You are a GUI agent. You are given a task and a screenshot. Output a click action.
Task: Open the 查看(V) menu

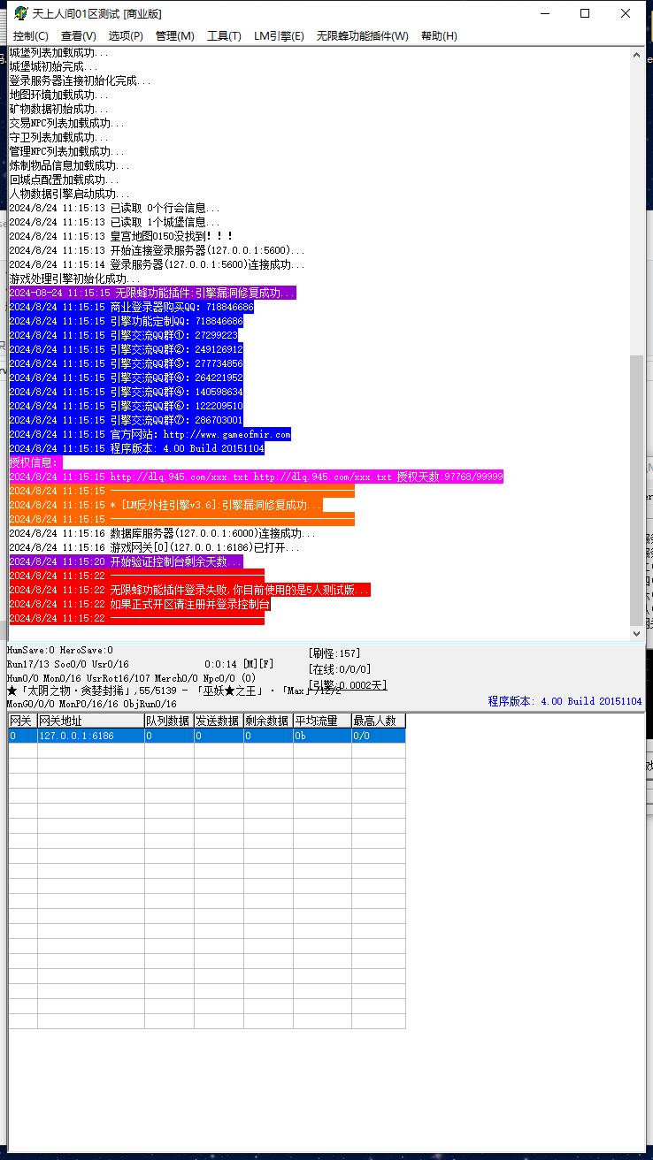coord(79,36)
